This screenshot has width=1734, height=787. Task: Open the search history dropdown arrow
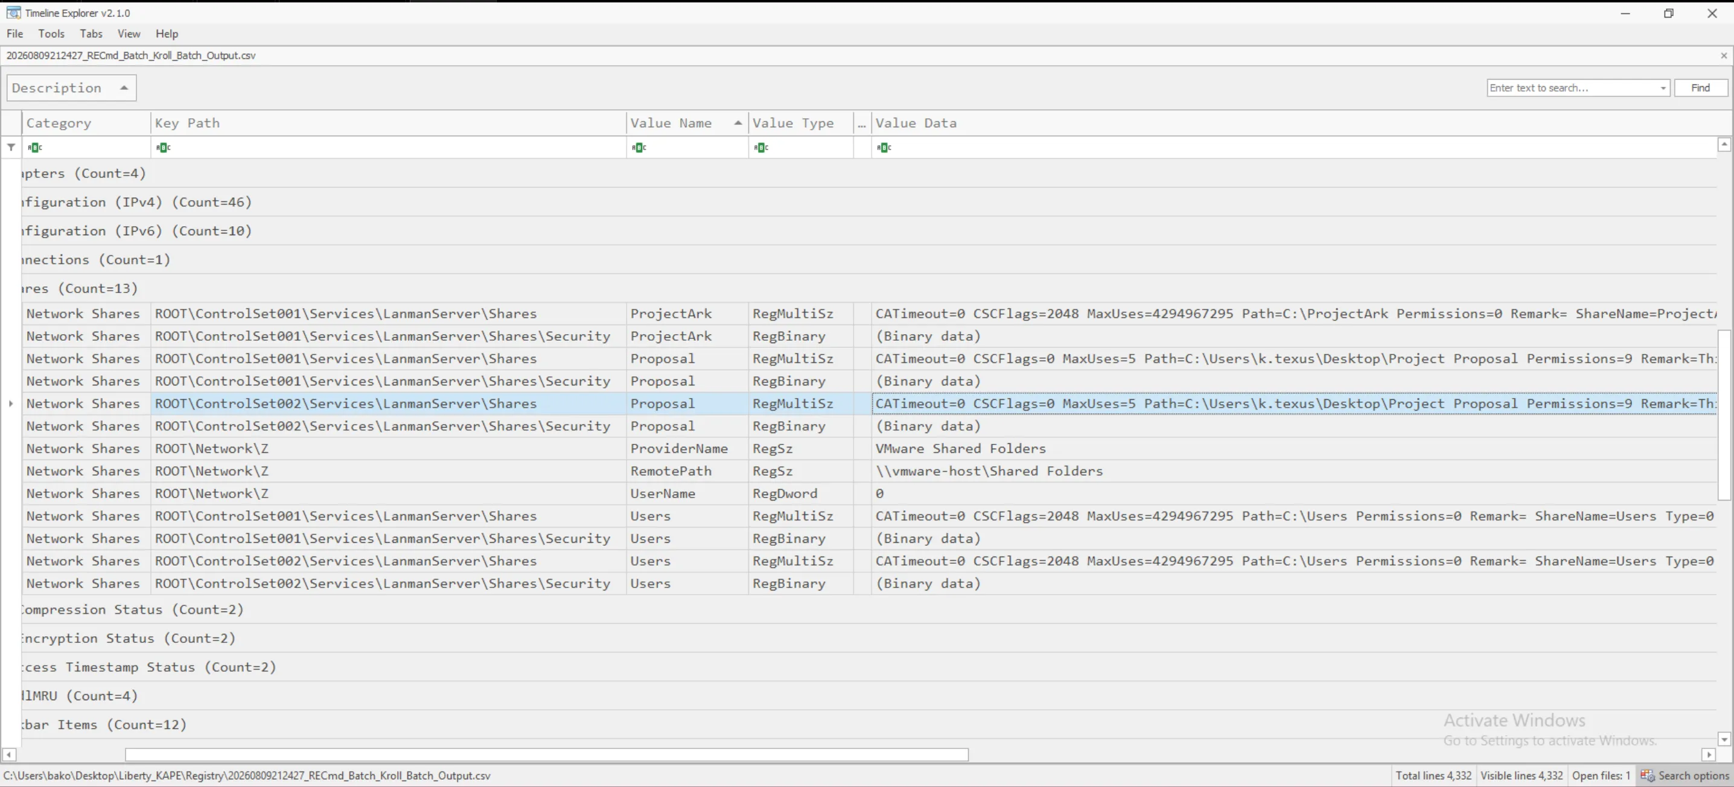(1663, 88)
